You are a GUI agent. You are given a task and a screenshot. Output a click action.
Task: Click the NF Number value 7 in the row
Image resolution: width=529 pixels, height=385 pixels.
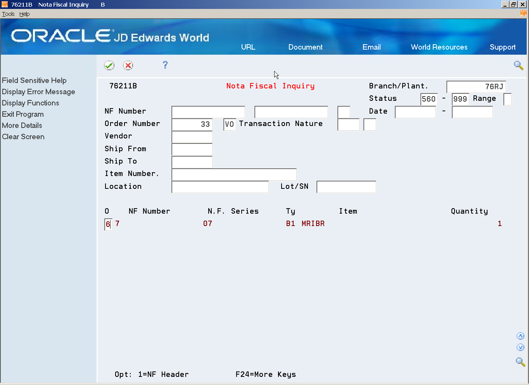click(118, 224)
